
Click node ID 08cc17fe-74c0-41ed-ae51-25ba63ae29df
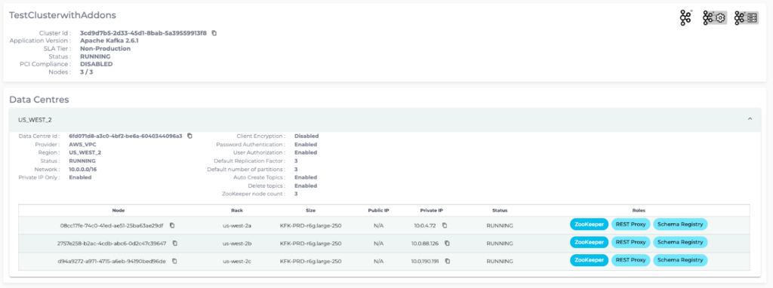112,225
